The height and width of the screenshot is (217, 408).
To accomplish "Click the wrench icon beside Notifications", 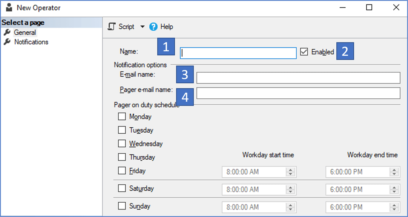I will click(7, 42).
